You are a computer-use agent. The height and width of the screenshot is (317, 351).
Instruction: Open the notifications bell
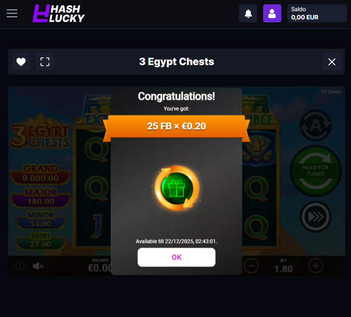click(248, 13)
